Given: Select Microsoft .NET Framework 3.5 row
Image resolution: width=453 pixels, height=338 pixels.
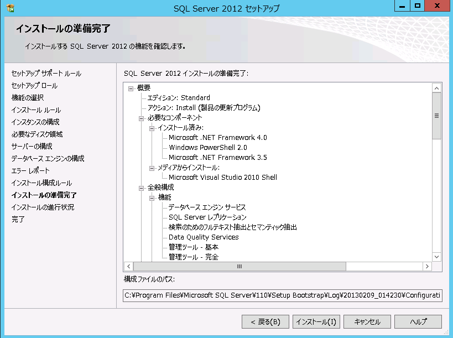Looking at the screenshot, I should pyautogui.click(x=218, y=158).
